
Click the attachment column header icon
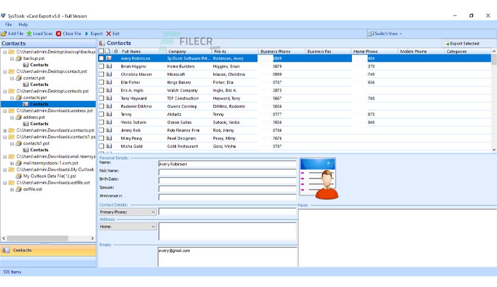(116, 51)
